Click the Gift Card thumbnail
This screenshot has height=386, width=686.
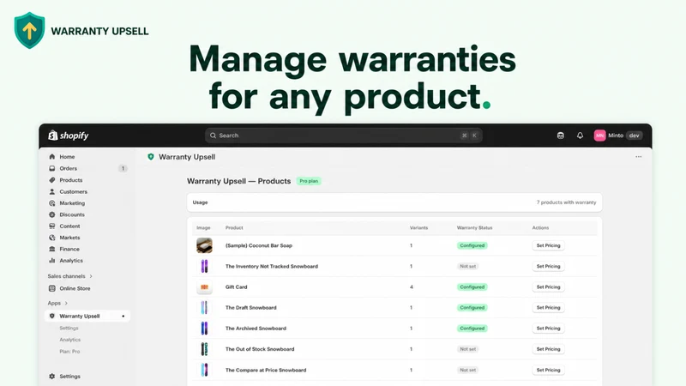[x=204, y=287]
